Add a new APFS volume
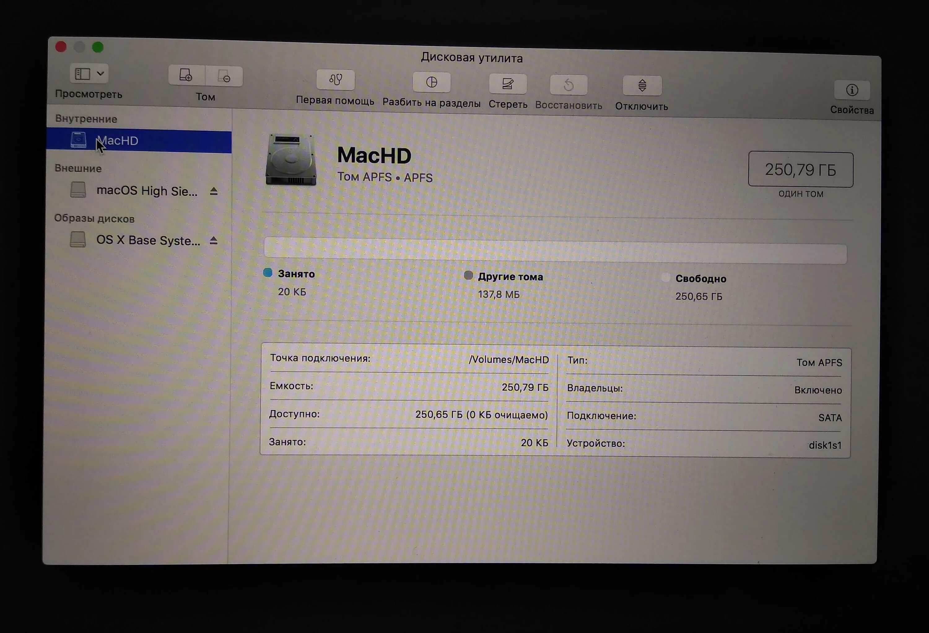 pyautogui.click(x=187, y=75)
